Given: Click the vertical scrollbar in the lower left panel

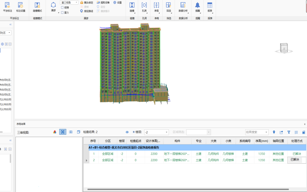Looking at the screenshot, I should coord(10,159).
